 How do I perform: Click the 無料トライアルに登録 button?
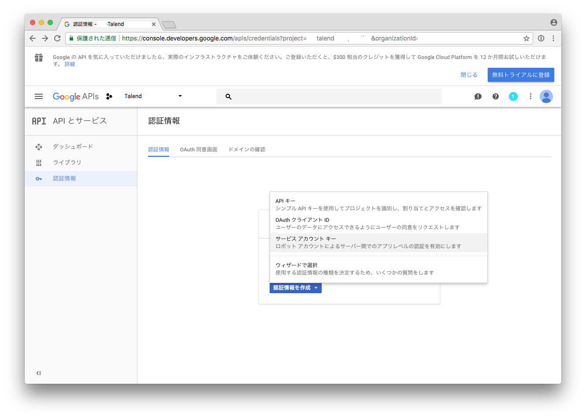tap(521, 75)
